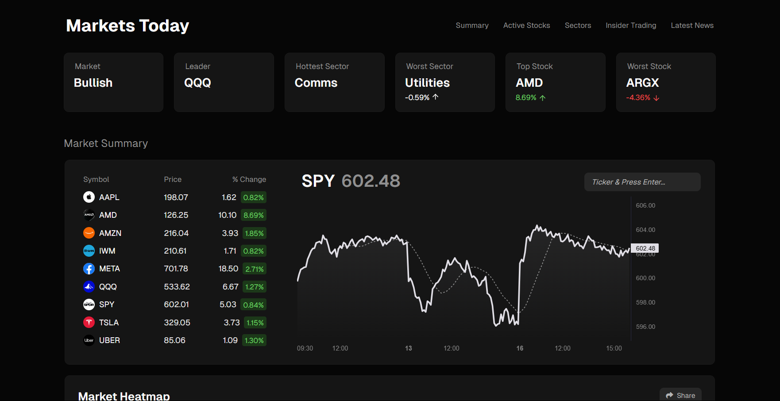Click the 15:00 time label on chart
Screen dimensions: 780x401
[x=614, y=348]
